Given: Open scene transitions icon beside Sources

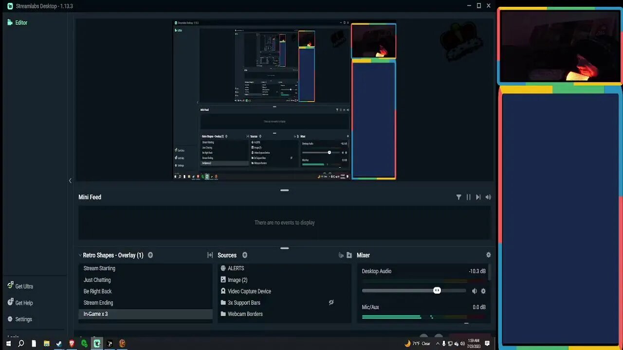Looking at the screenshot, I should 210,255.
